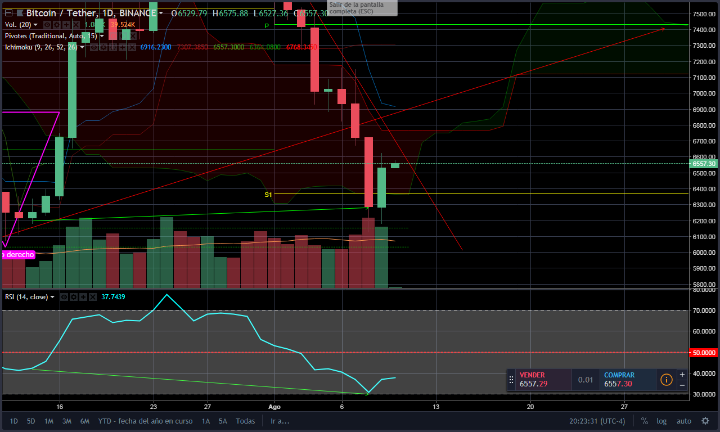Select the 6M time range
720x432 pixels.
coord(85,421)
